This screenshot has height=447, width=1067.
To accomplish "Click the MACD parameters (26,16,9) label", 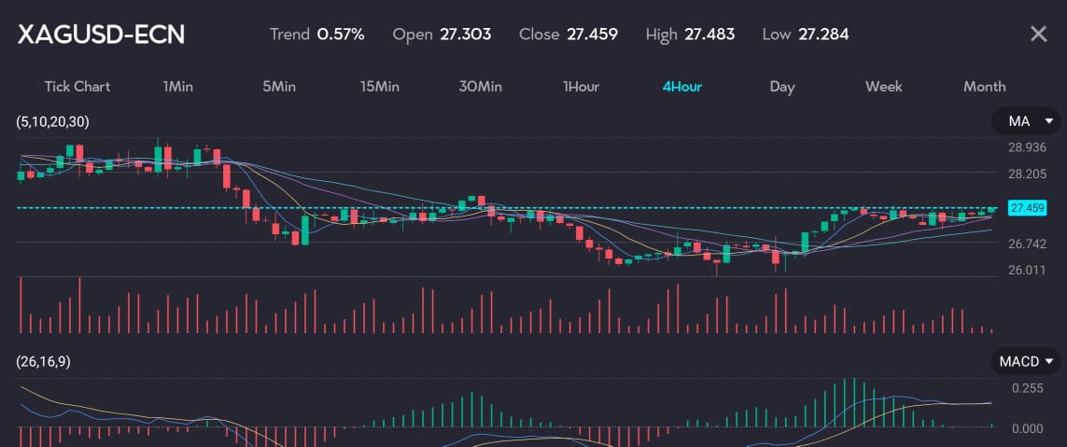I will (x=44, y=361).
